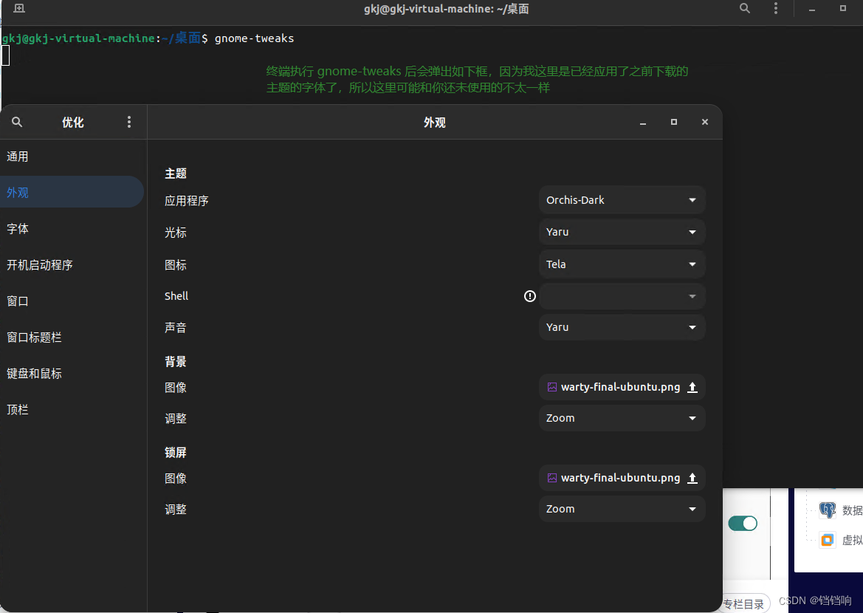Click the 优化 title in sidebar header
This screenshot has width=863, height=613.
click(72, 123)
